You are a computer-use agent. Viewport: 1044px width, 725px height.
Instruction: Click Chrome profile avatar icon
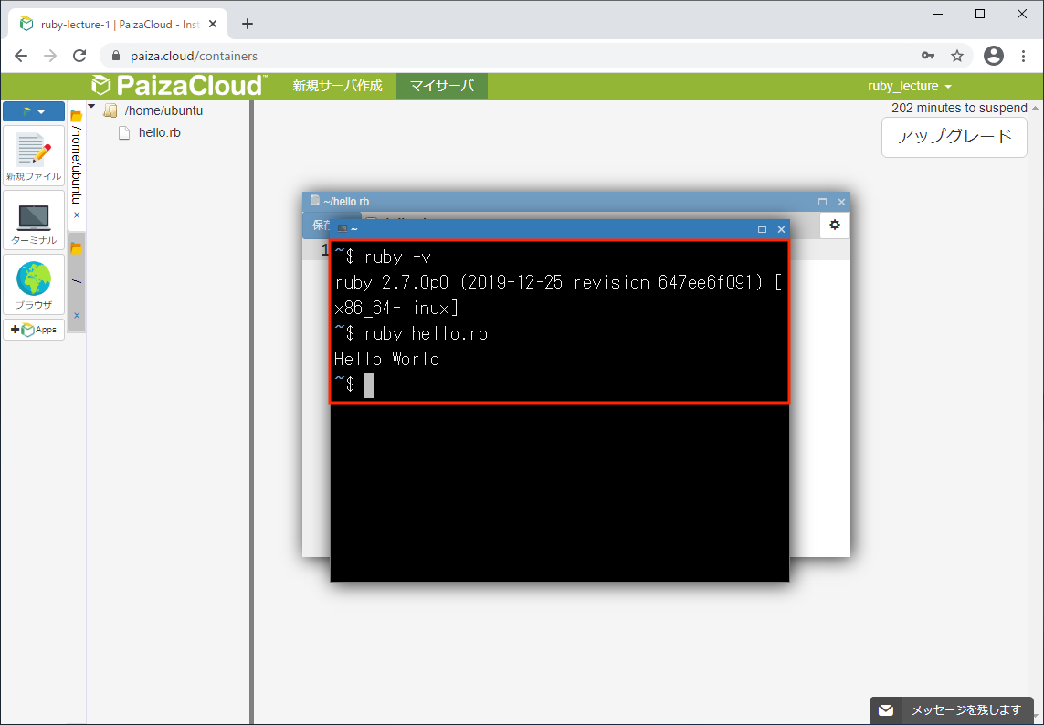click(x=993, y=56)
